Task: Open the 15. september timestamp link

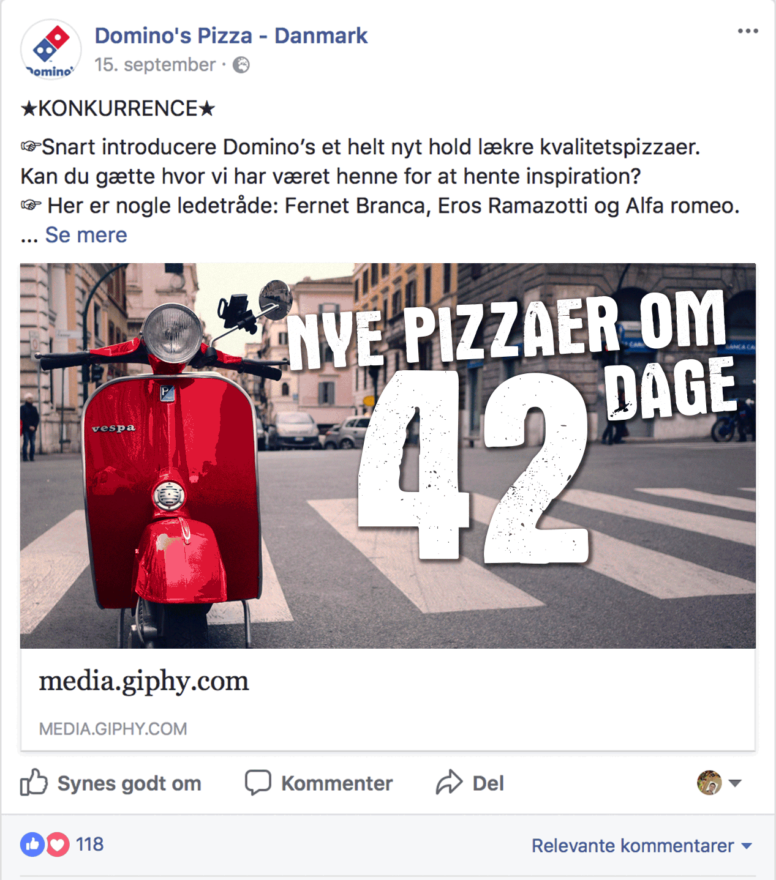Action: tap(155, 65)
